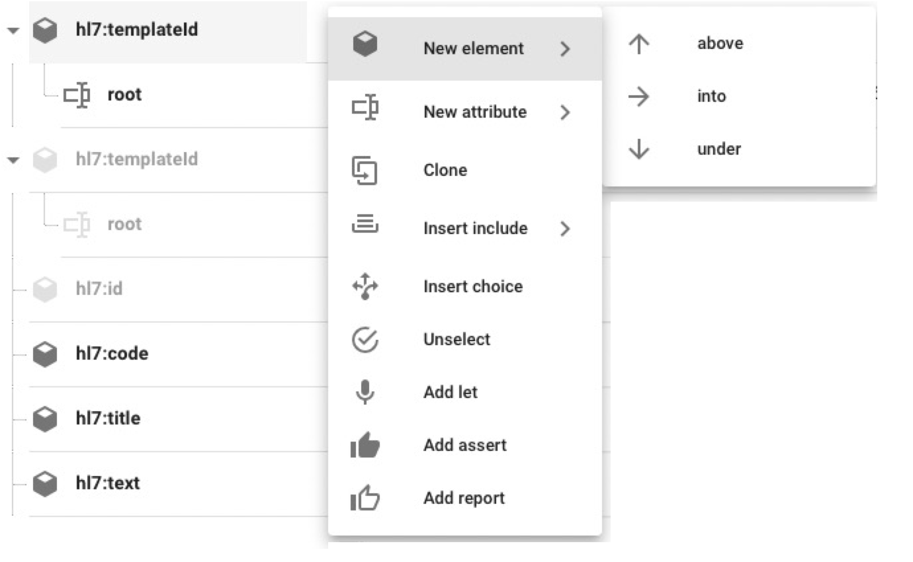
Task: Select the hl7:title element row
Action: pyautogui.click(x=108, y=419)
